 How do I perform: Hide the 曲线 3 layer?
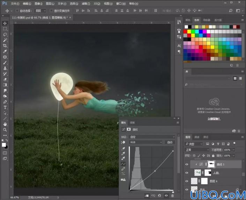tap(187, 164)
